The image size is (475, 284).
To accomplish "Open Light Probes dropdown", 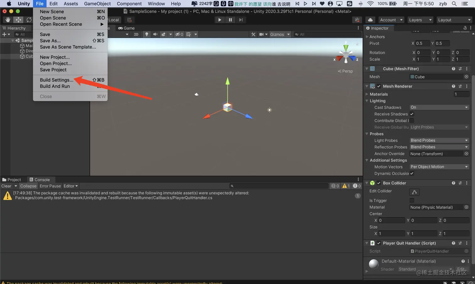I will (439, 140).
